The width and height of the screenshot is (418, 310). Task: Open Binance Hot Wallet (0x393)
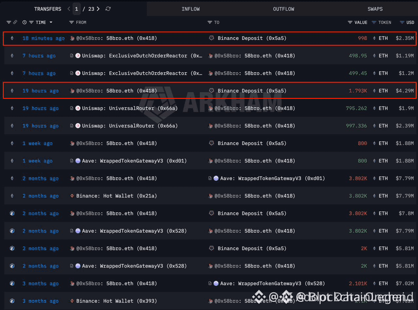[x=117, y=301]
